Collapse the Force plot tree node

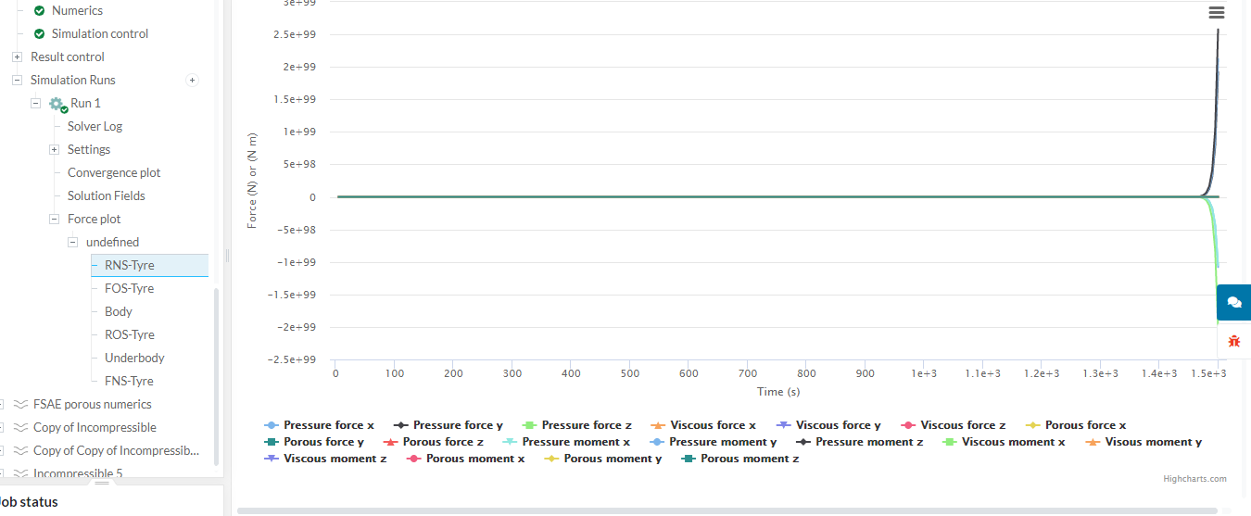click(54, 220)
